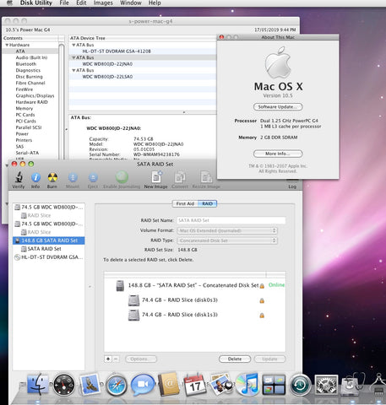Collapse the Hardware section in System Profiler
This screenshot has width=386, height=405.
click(7, 45)
